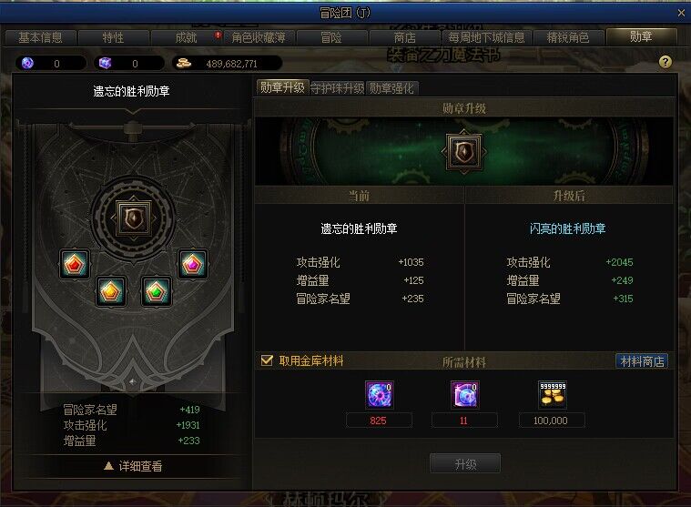Open the 精锐角色 tab

coord(567,37)
